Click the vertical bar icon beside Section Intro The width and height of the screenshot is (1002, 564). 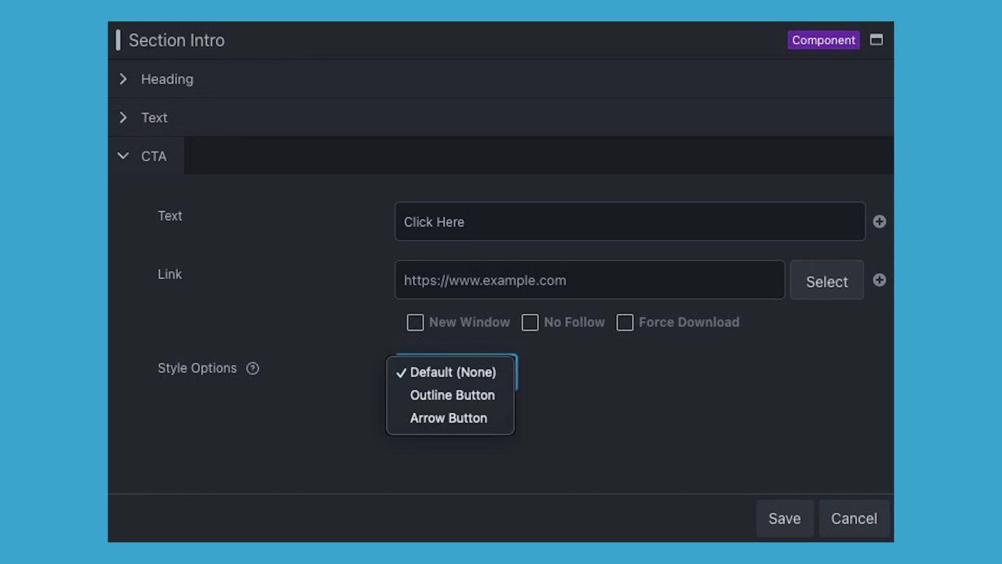[119, 40]
